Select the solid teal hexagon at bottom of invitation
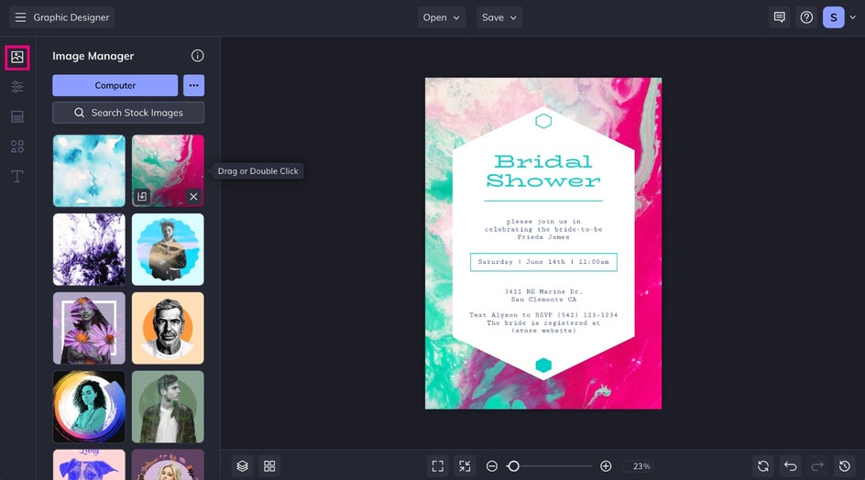The image size is (865, 480). click(x=543, y=365)
